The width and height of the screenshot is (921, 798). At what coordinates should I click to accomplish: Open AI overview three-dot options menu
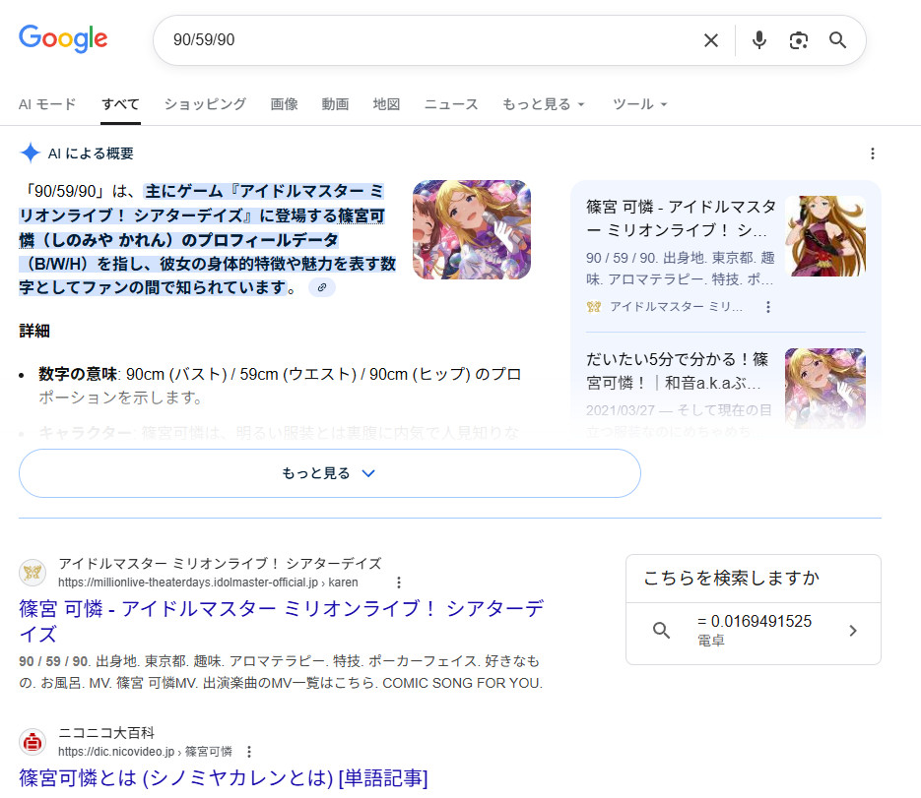coord(872,153)
